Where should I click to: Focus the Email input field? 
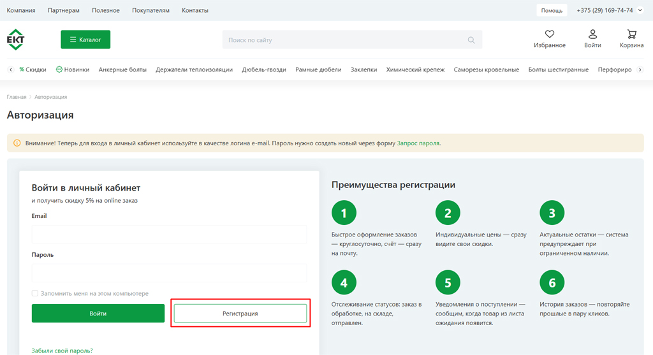point(169,234)
